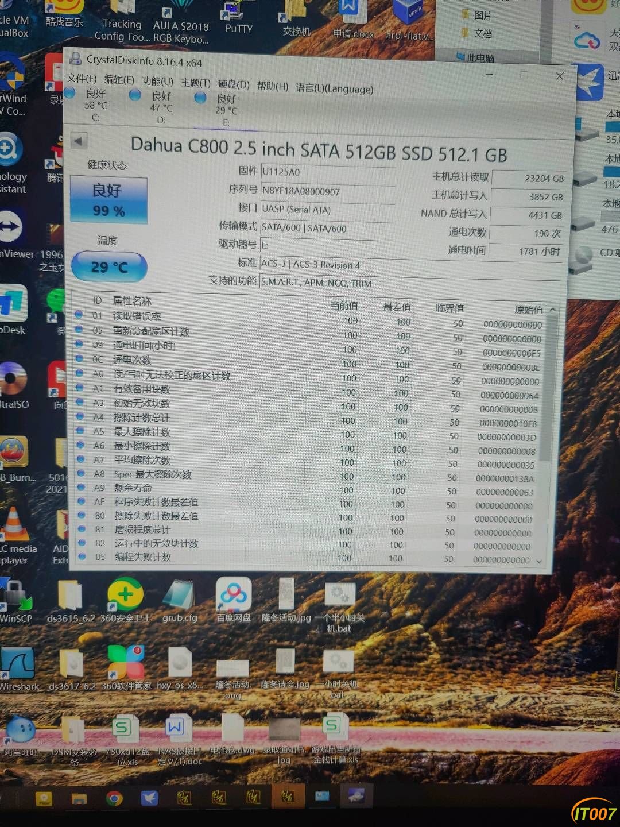Select the ds3617_6.2 folder icon

(x=72, y=670)
